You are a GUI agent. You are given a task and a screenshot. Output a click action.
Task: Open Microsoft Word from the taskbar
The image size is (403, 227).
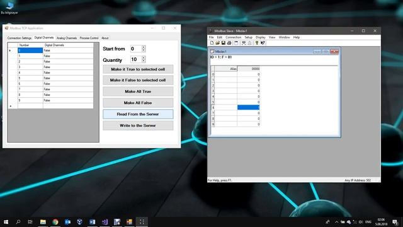[x=92, y=222]
